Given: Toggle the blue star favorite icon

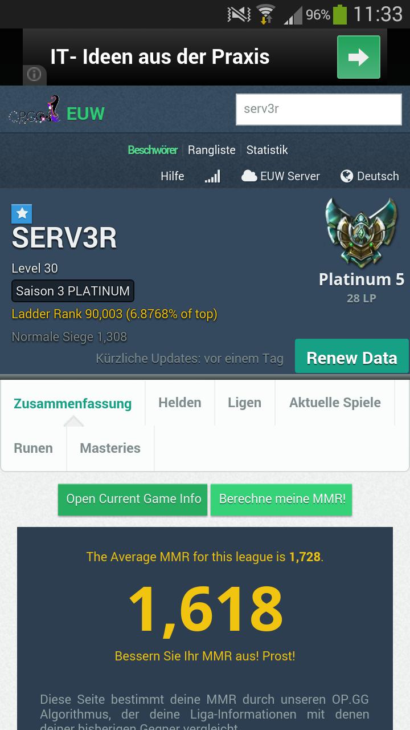Looking at the screenshot, I should [22, 214].
